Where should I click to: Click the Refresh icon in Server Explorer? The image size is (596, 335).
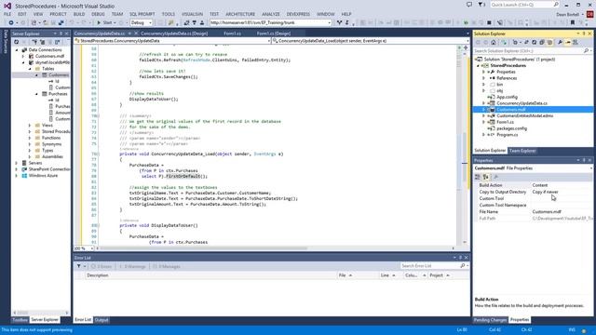point(17,42)
